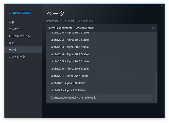Select alpha20.2 - Alpha 20.2 Stable
The width and height of the screenshot is (169, 123).
click(x=70, y=40)
